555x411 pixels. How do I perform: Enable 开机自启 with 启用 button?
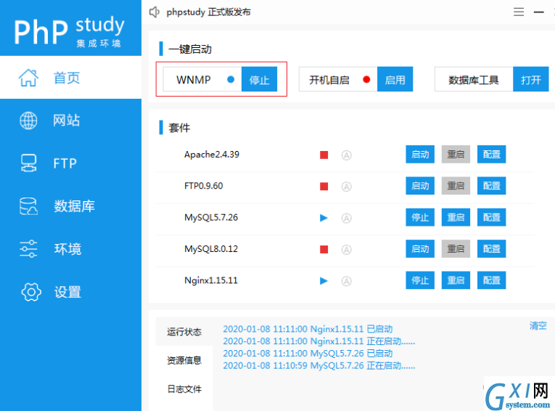[395, 79]
